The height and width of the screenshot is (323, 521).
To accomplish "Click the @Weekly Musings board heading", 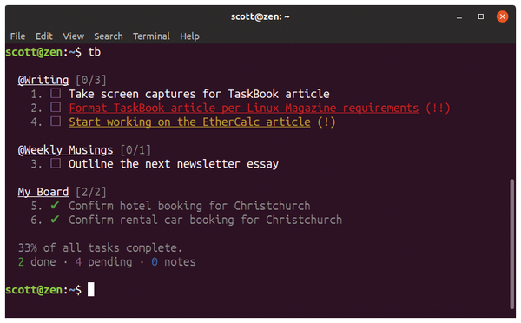I will click(65, 150).
